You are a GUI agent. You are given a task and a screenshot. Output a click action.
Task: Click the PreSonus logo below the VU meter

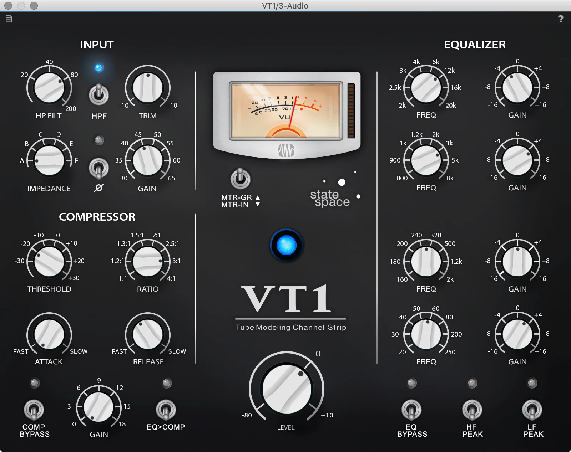coord(286,150)
